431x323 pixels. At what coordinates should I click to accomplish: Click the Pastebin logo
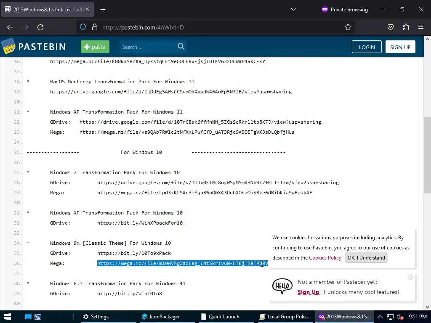point(34,46)
